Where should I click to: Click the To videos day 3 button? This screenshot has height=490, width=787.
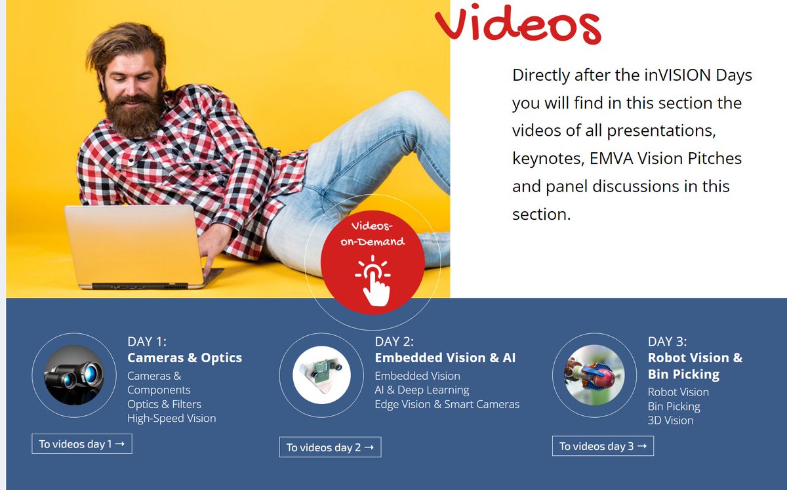[603, 446]
